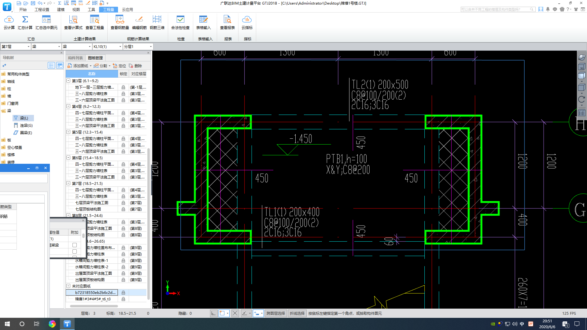Open the 第7层 floor dropdown

(x=28, y=47)
